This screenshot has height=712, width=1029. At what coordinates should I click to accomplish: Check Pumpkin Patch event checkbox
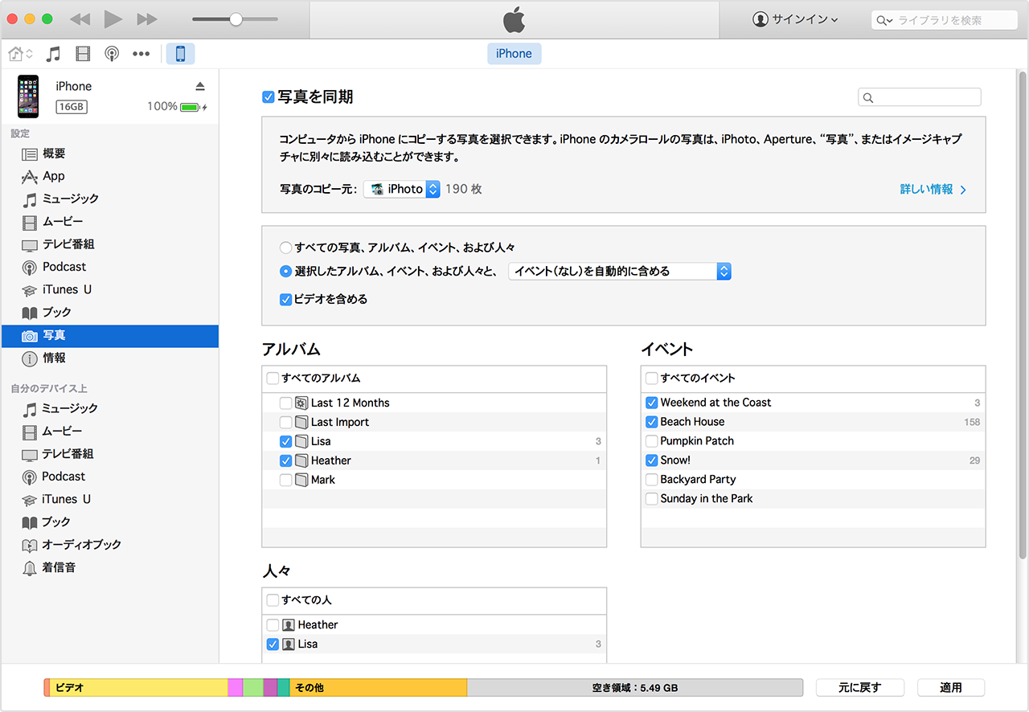pos(651,441)
